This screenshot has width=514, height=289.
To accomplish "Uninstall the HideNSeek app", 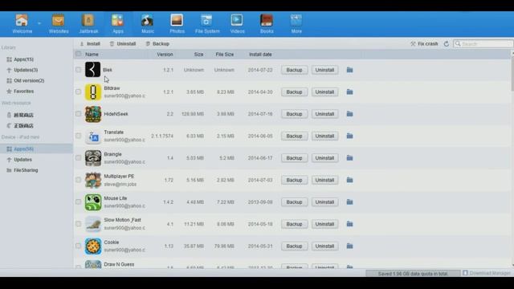I will pos(324,114).
